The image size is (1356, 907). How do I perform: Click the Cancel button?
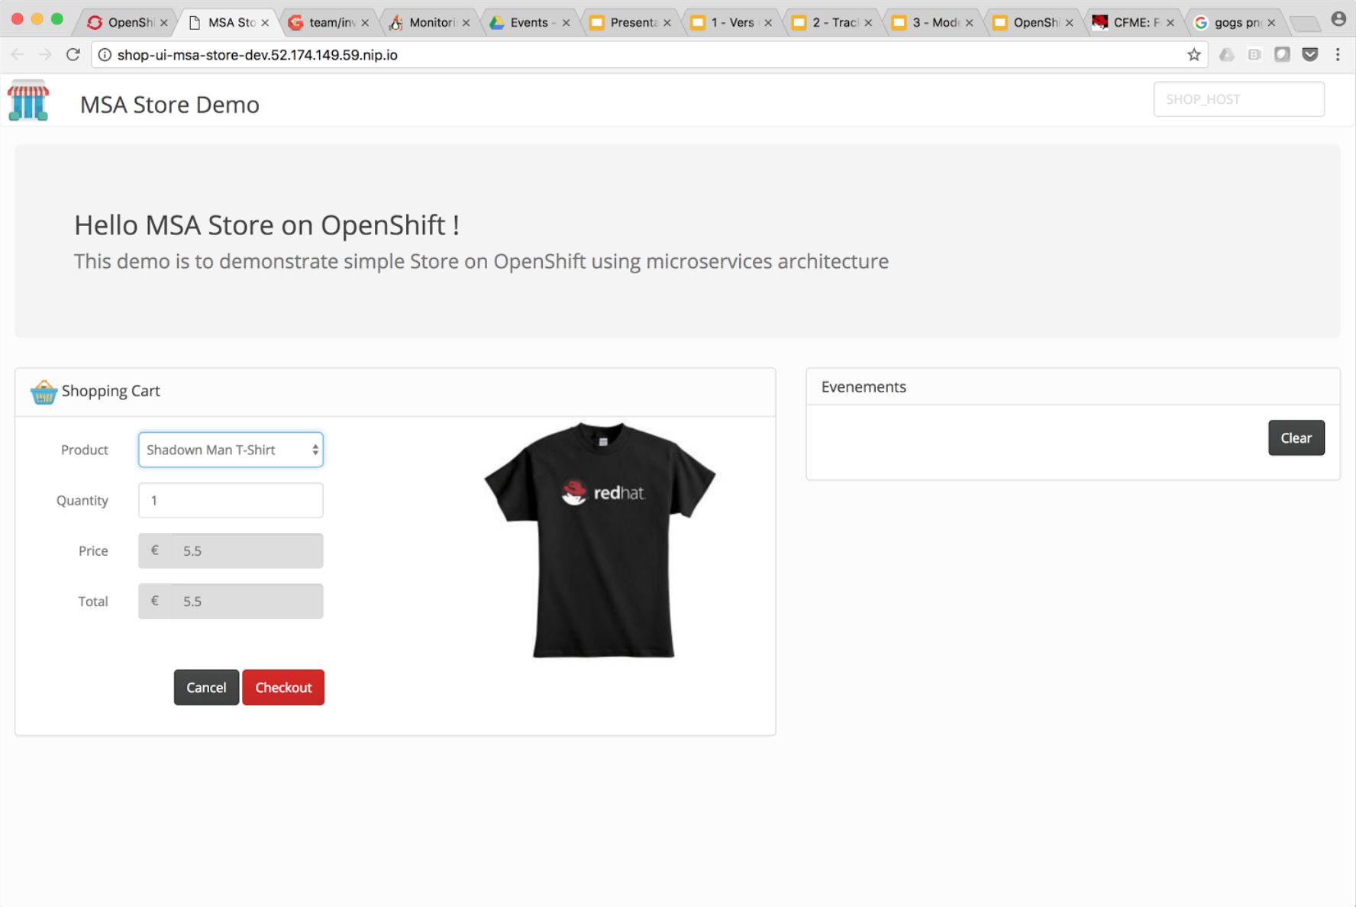(x=206, y=687)
